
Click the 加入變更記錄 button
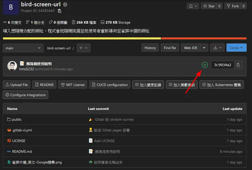(148, 84)
